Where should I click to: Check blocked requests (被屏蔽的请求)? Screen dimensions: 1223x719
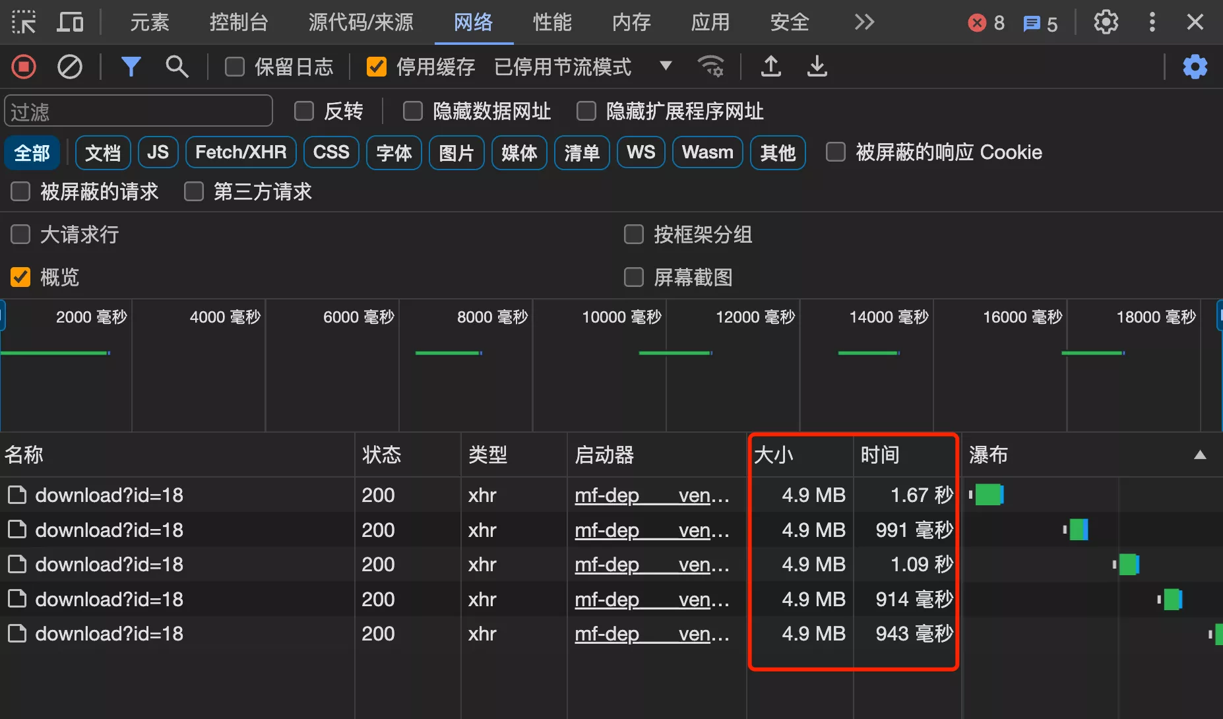pyautogui.click(x=20, y=191)
